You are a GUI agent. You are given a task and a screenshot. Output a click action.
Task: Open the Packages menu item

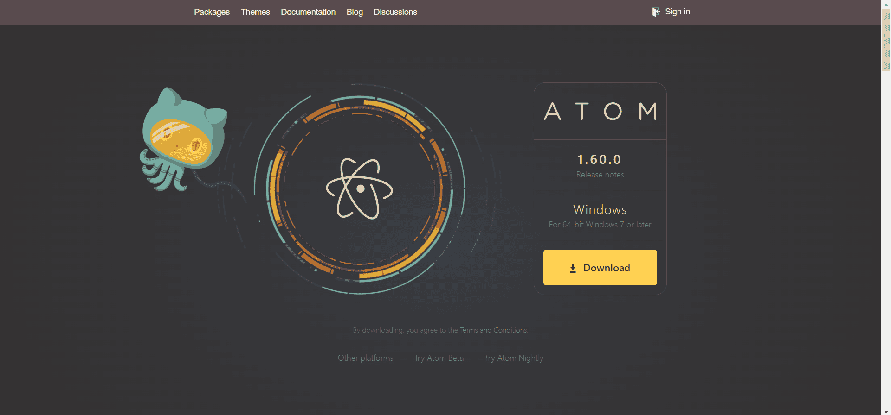coord(212,12)
